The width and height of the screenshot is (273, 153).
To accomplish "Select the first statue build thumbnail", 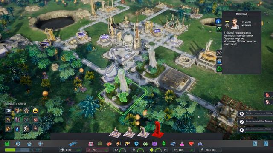I will coord(115,133).
